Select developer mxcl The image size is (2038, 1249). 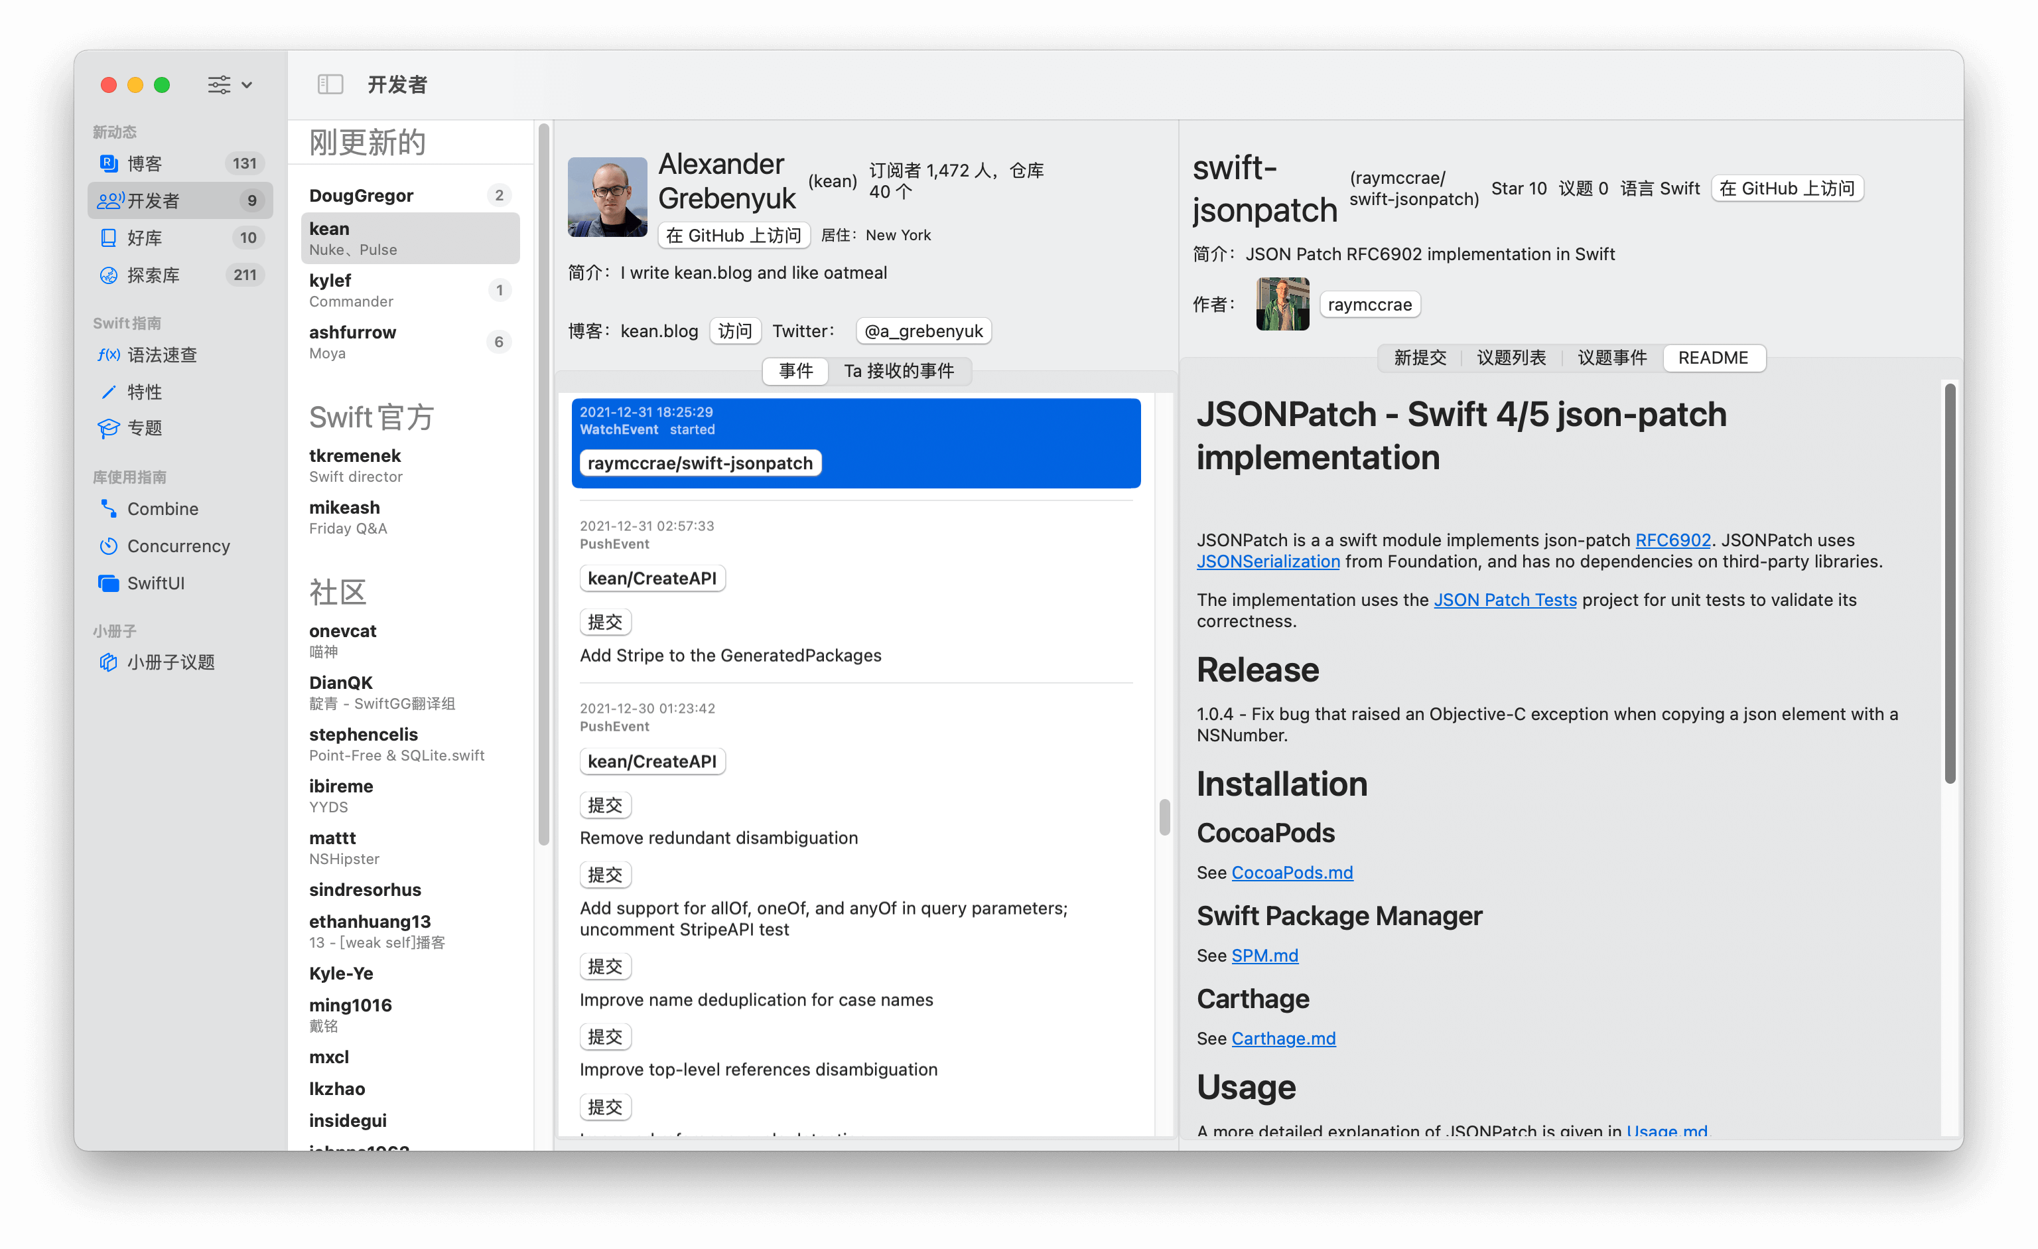coord(410,1057)
